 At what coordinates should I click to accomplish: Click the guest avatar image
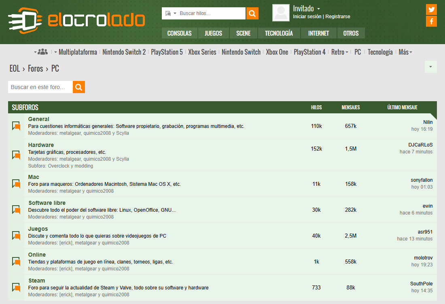click(x=281, y=13)
